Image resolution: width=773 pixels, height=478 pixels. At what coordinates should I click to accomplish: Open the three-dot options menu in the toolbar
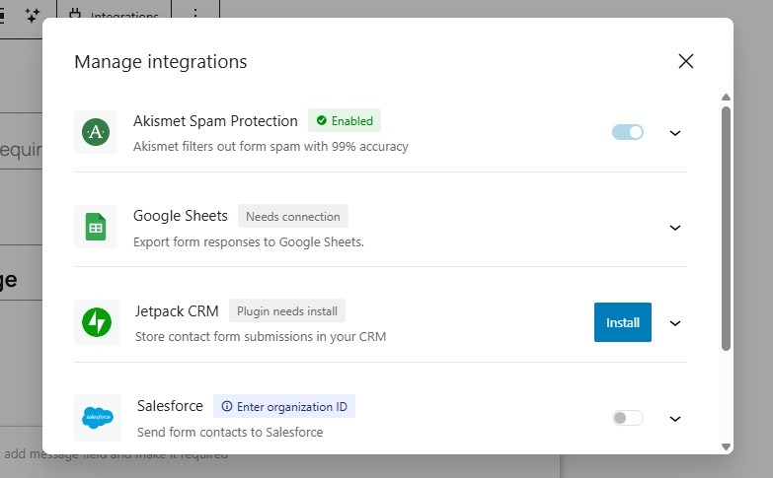tap(195, 13)
